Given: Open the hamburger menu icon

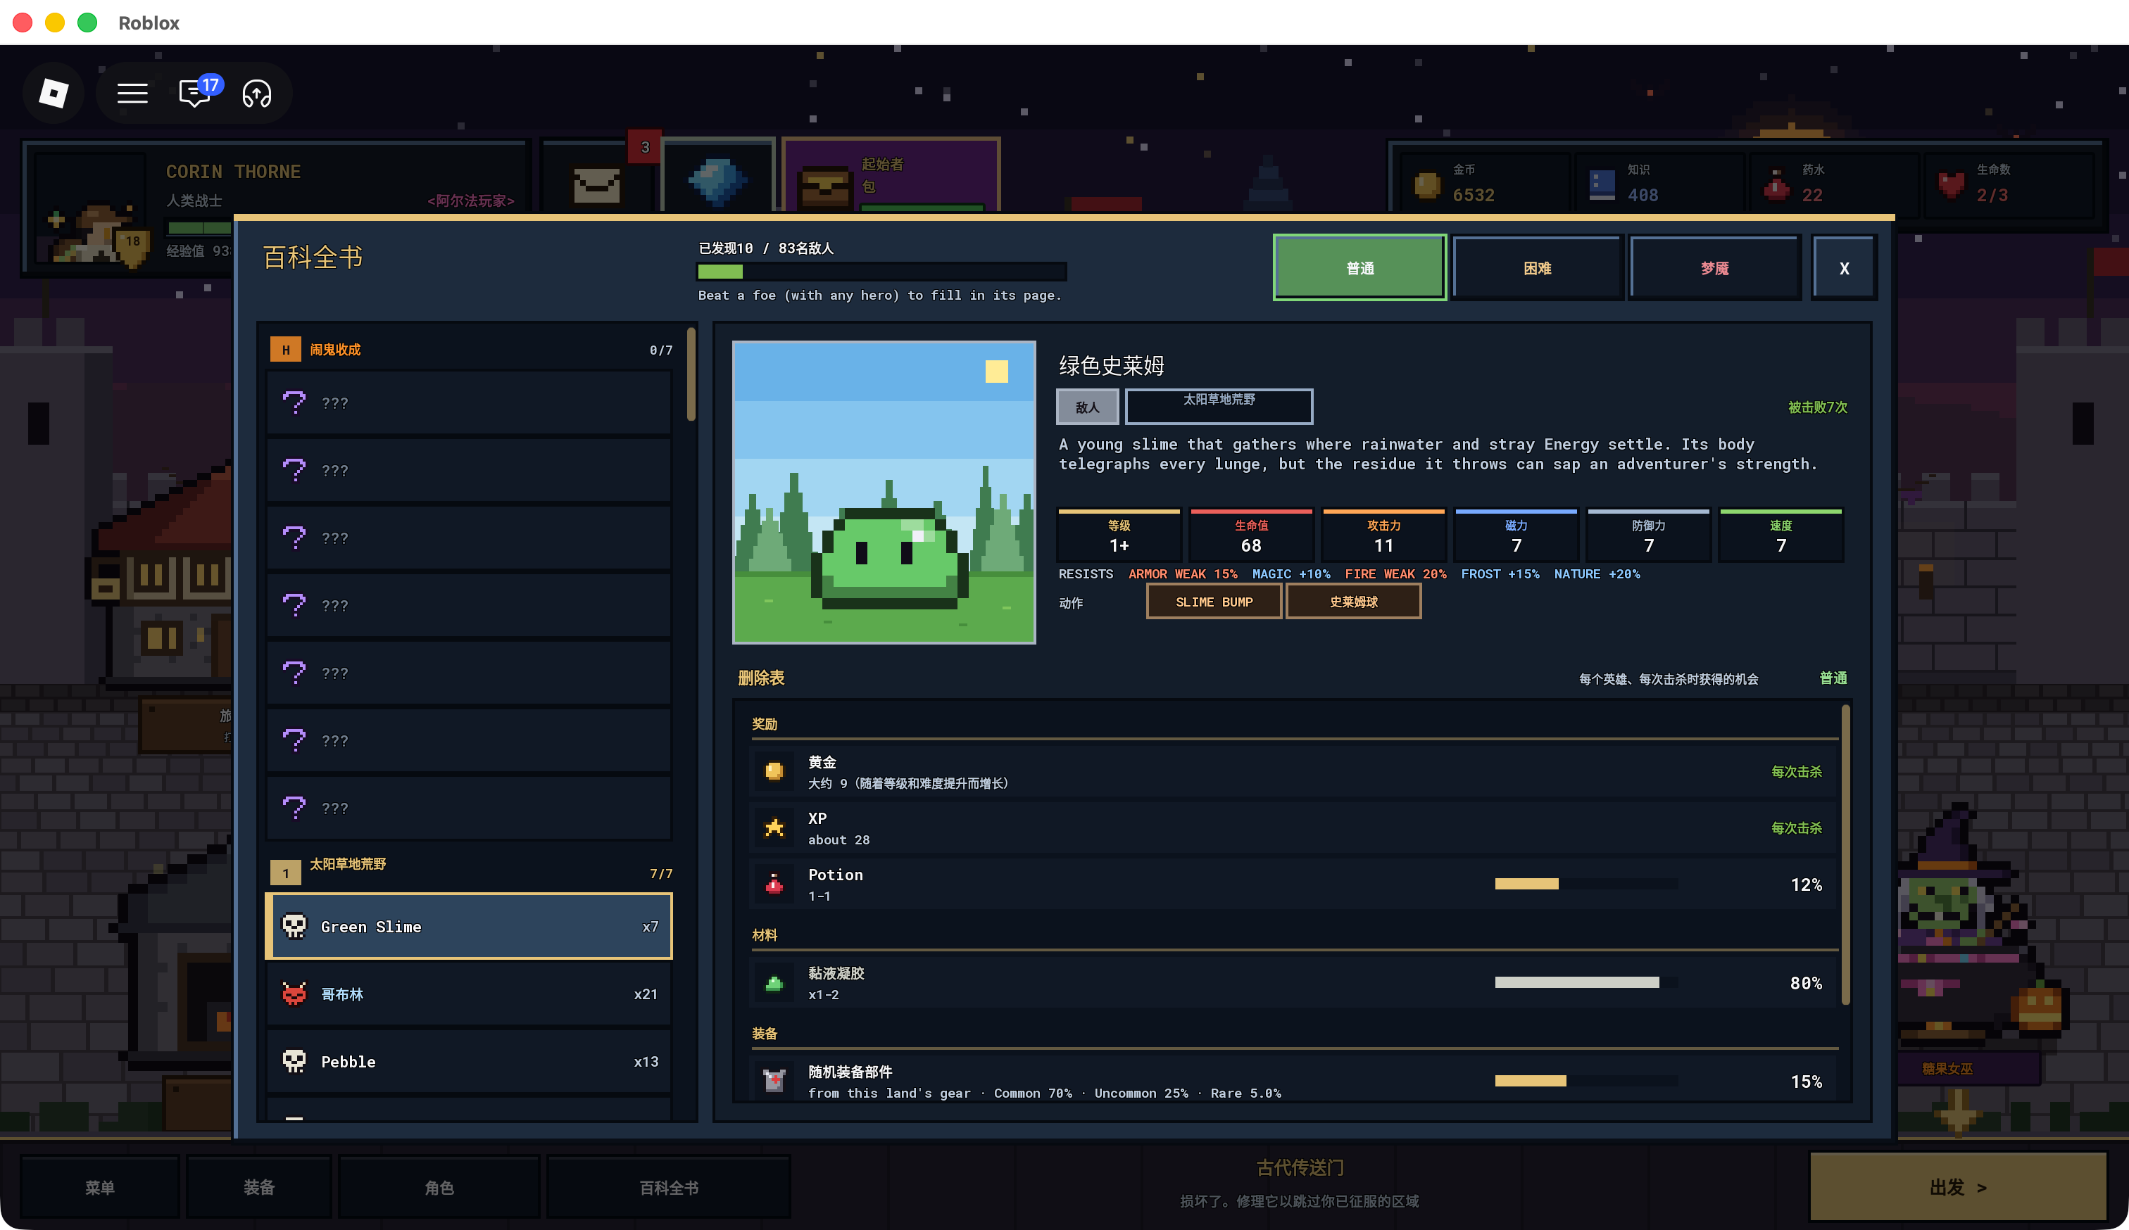Looking at the screenshot, I should click(132, 93).
